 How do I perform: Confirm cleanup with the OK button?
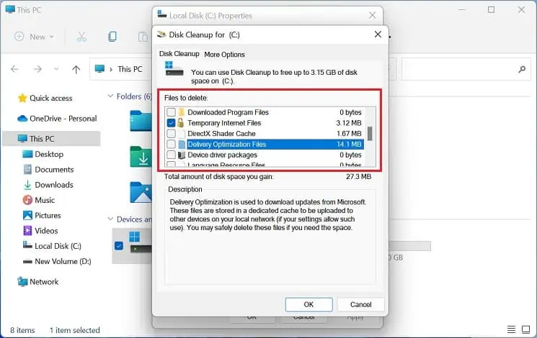(x=309, y=304)
